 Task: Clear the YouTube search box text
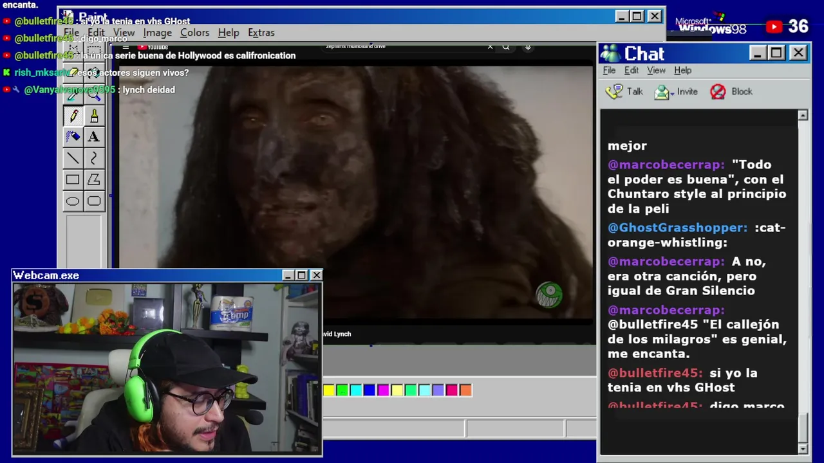[490, 46]
